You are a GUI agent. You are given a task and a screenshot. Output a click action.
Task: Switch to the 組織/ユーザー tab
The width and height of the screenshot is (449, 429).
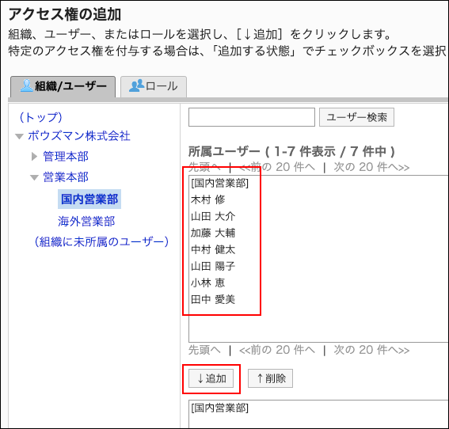(63, 86)
